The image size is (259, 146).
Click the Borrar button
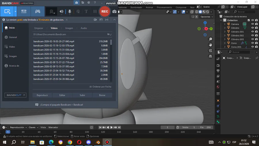(x=102, y=95)
